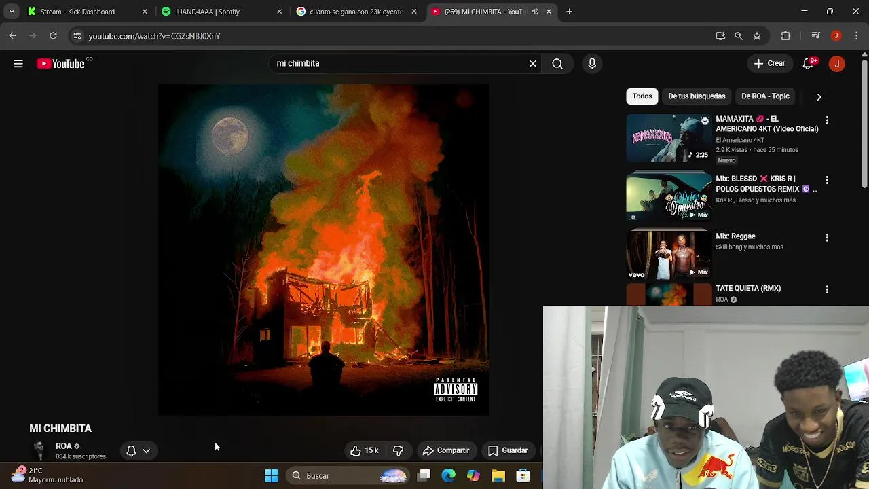This screenshot has width=869, height=489.
Task: Open the TATE QUIETA (RMX) title
Action: click(x=748, y=288)
